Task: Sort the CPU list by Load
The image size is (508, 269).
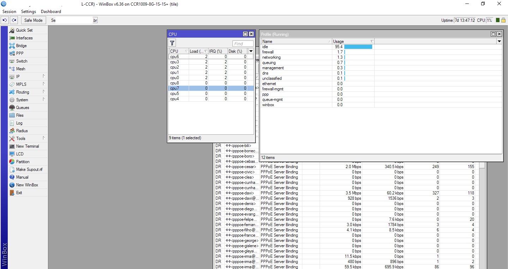Action: tap(199, 51)
